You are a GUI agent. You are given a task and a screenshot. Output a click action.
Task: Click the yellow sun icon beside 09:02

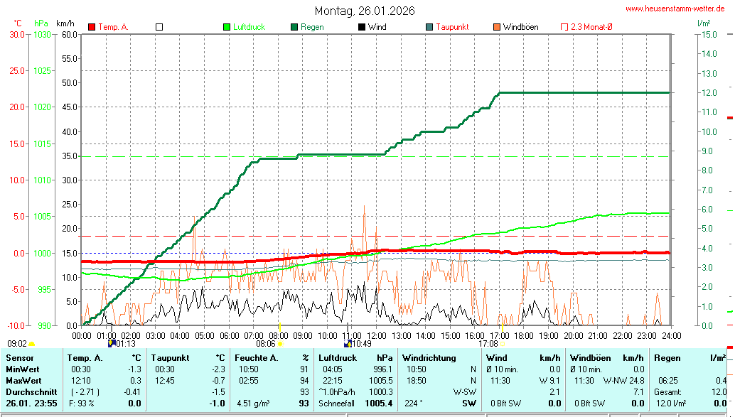[x=32, y=344]
